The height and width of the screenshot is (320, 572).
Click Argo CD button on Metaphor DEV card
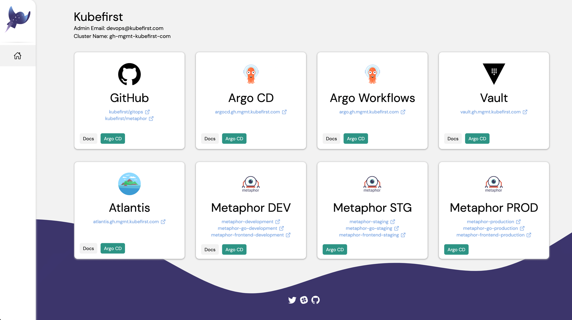click(234, 249)
